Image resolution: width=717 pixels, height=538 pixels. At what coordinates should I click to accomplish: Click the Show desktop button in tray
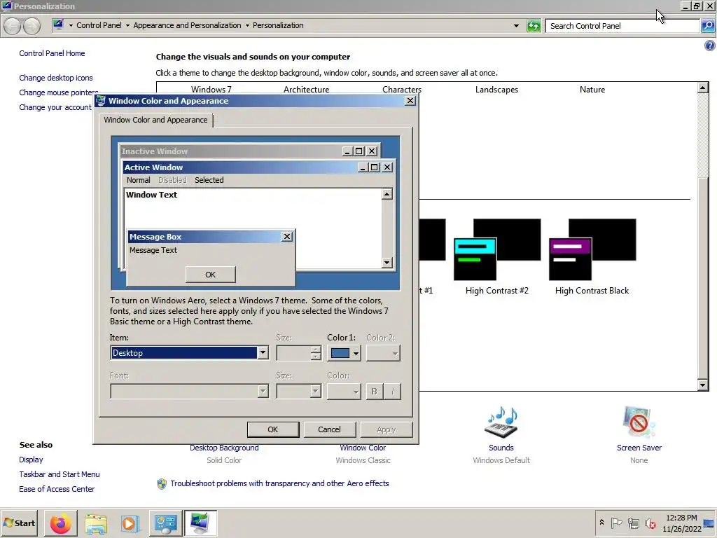(709, 523)
